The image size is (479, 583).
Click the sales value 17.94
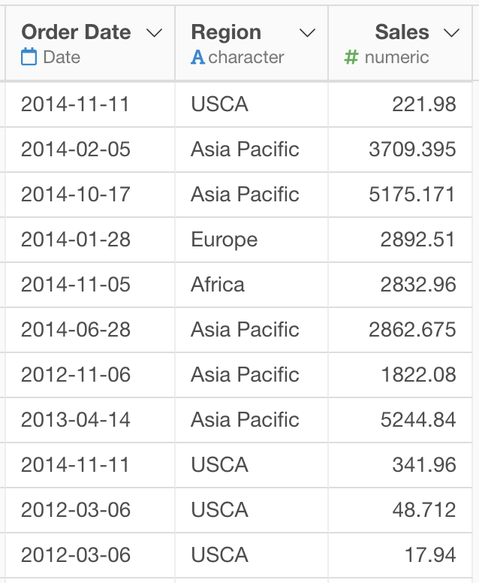429,555
